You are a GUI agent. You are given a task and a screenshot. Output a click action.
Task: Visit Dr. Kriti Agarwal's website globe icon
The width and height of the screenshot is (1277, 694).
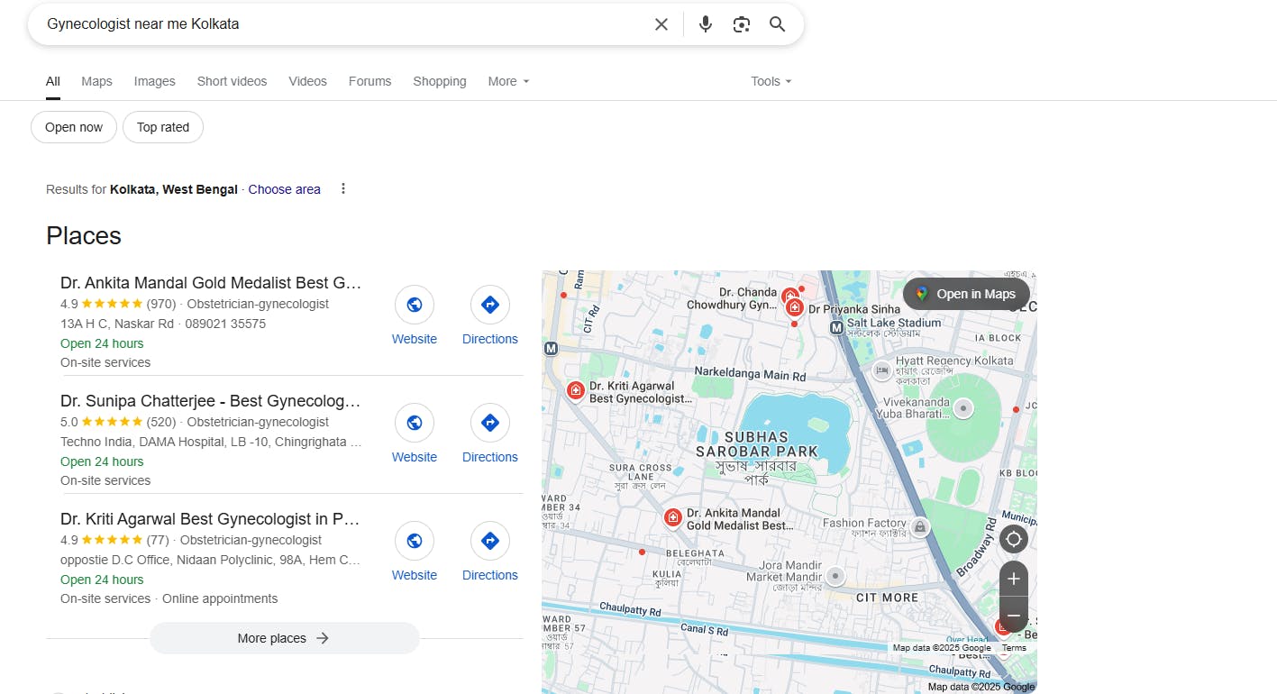tap(415, 541)
